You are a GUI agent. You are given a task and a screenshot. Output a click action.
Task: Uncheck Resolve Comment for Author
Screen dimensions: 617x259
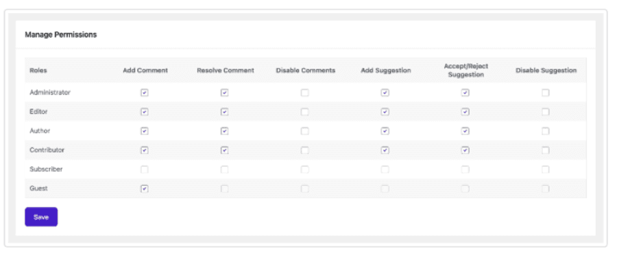[x=224, y=132]
